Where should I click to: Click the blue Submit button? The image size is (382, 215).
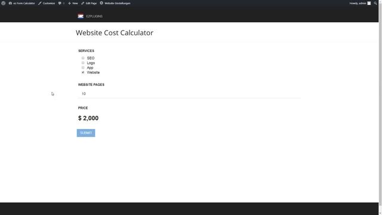86,133
